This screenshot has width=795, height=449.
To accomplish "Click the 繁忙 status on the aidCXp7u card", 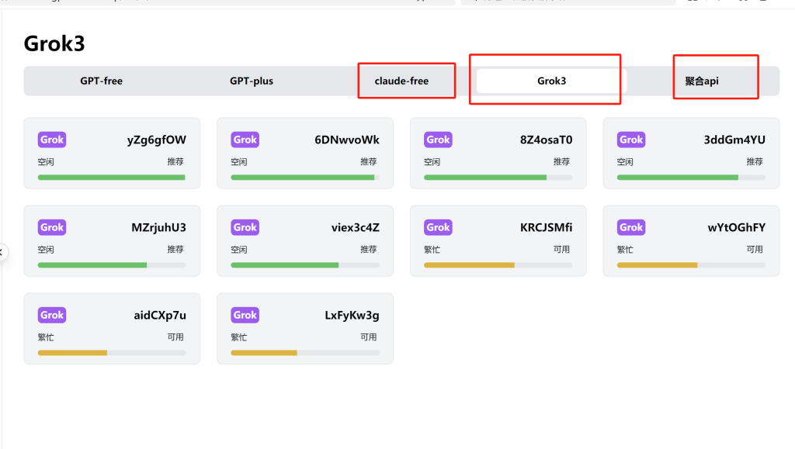I will pyautogui.click(x=46, y=337).
